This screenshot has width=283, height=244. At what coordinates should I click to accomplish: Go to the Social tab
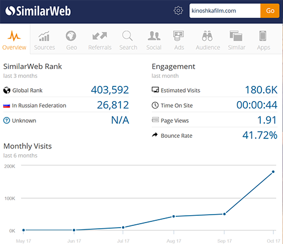point(154,41)
